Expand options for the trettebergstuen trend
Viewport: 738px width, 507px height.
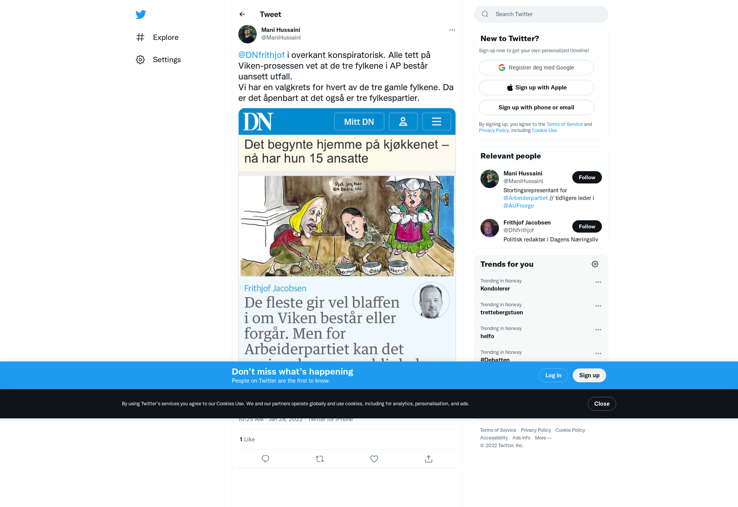tap(598, 306)
